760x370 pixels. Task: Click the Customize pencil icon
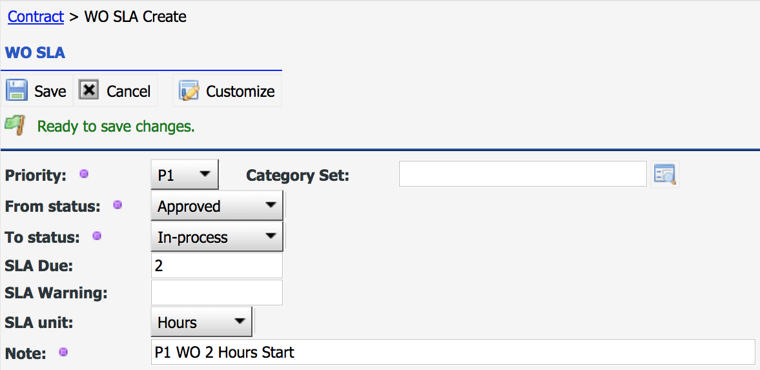pos(189,90)
